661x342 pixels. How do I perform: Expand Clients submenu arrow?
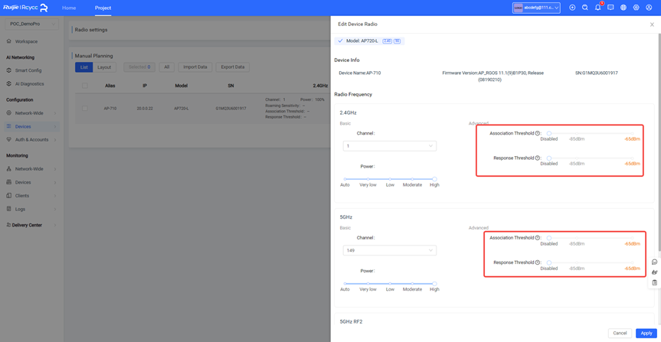pyautogui.click(x=55, y=195)
